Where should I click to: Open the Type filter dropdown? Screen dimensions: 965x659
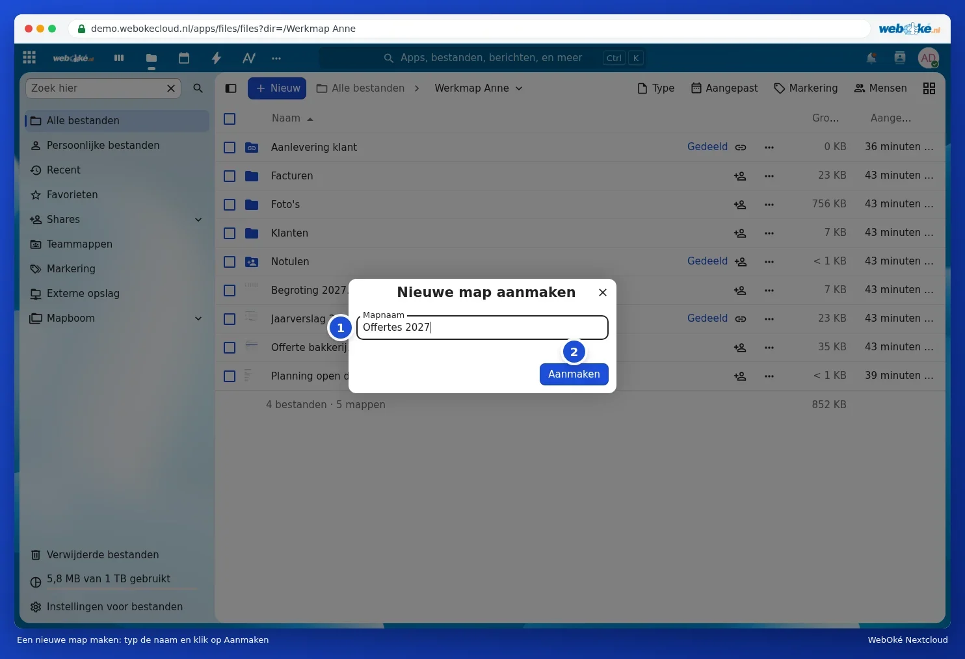(656, 88)
